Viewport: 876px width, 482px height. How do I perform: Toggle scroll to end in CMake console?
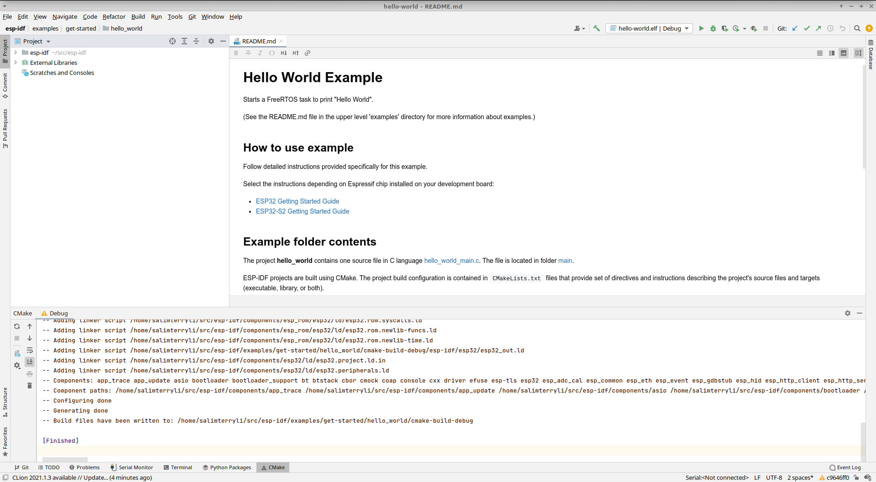[30, 361]
